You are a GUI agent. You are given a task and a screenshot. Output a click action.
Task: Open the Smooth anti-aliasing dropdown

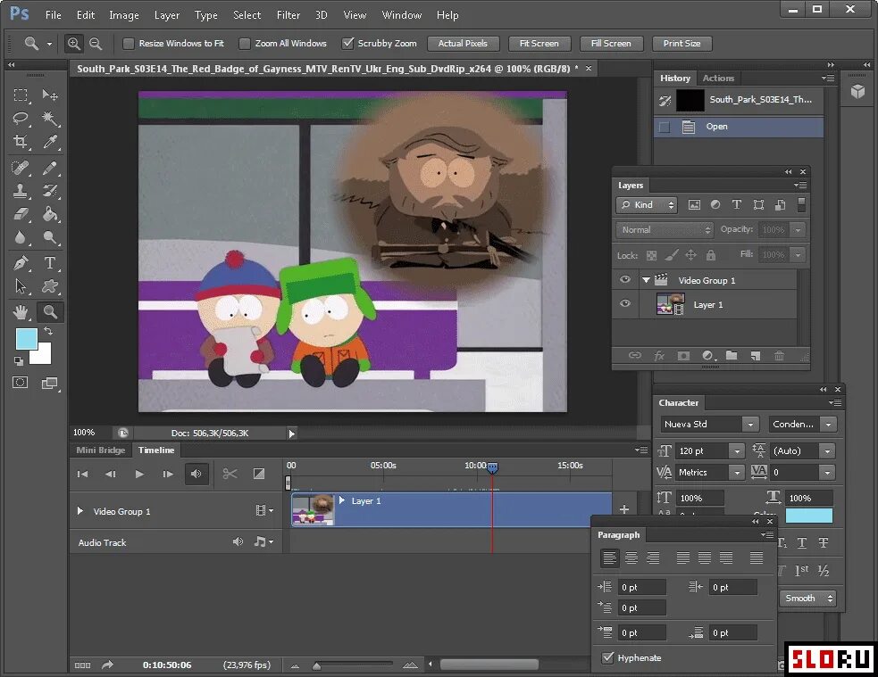[x=807, y=599]
